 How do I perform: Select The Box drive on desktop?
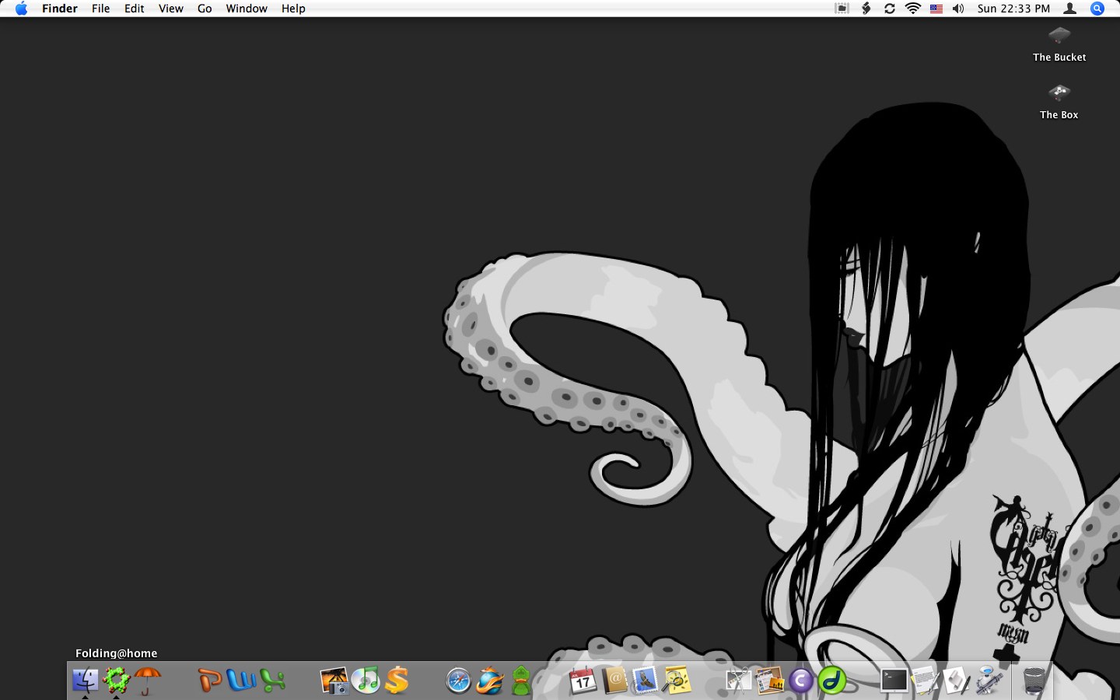pos(1059,101)
